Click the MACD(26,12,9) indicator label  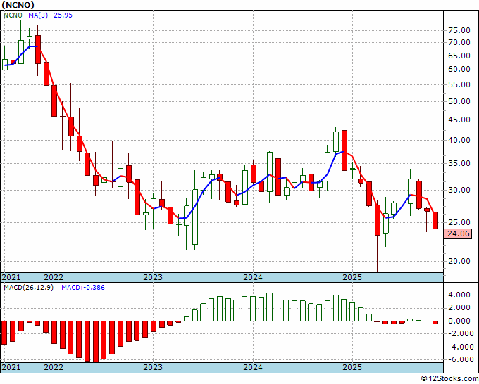tap(28, 288)
